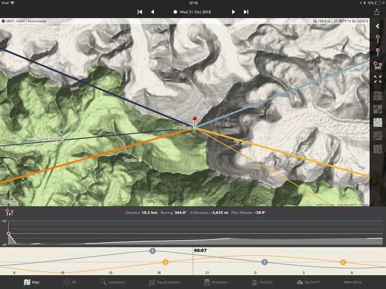Open the Locations tab
This screenshot has width=386, height=289.
112,282
